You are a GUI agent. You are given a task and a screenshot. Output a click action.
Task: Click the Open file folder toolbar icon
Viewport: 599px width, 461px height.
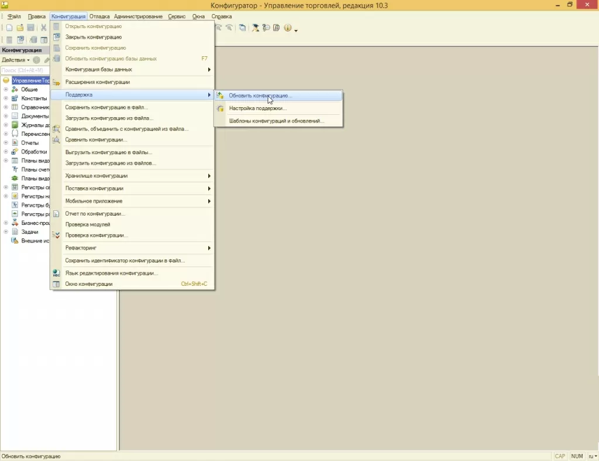[x=20, y=28]
